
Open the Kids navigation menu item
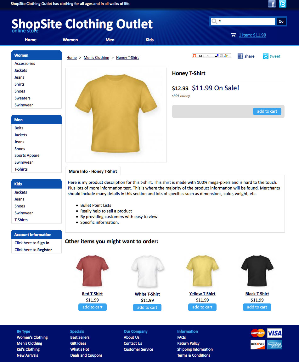click(149, 40)
